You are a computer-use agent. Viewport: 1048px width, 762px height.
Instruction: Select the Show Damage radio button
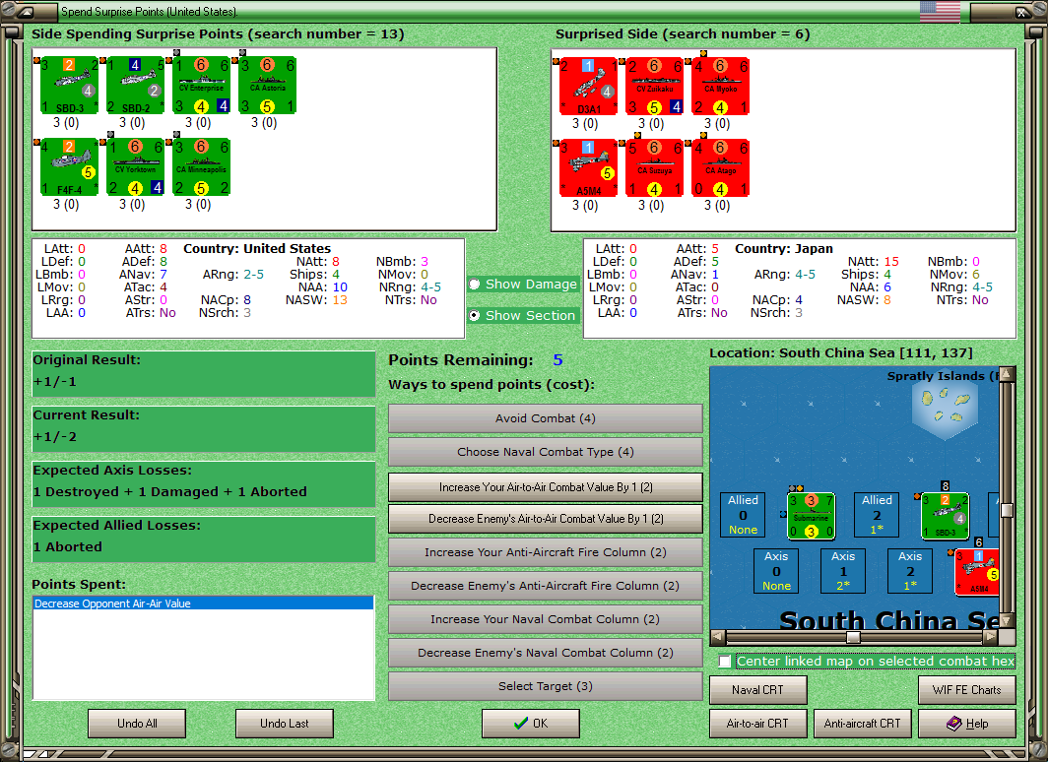[475, 284]
